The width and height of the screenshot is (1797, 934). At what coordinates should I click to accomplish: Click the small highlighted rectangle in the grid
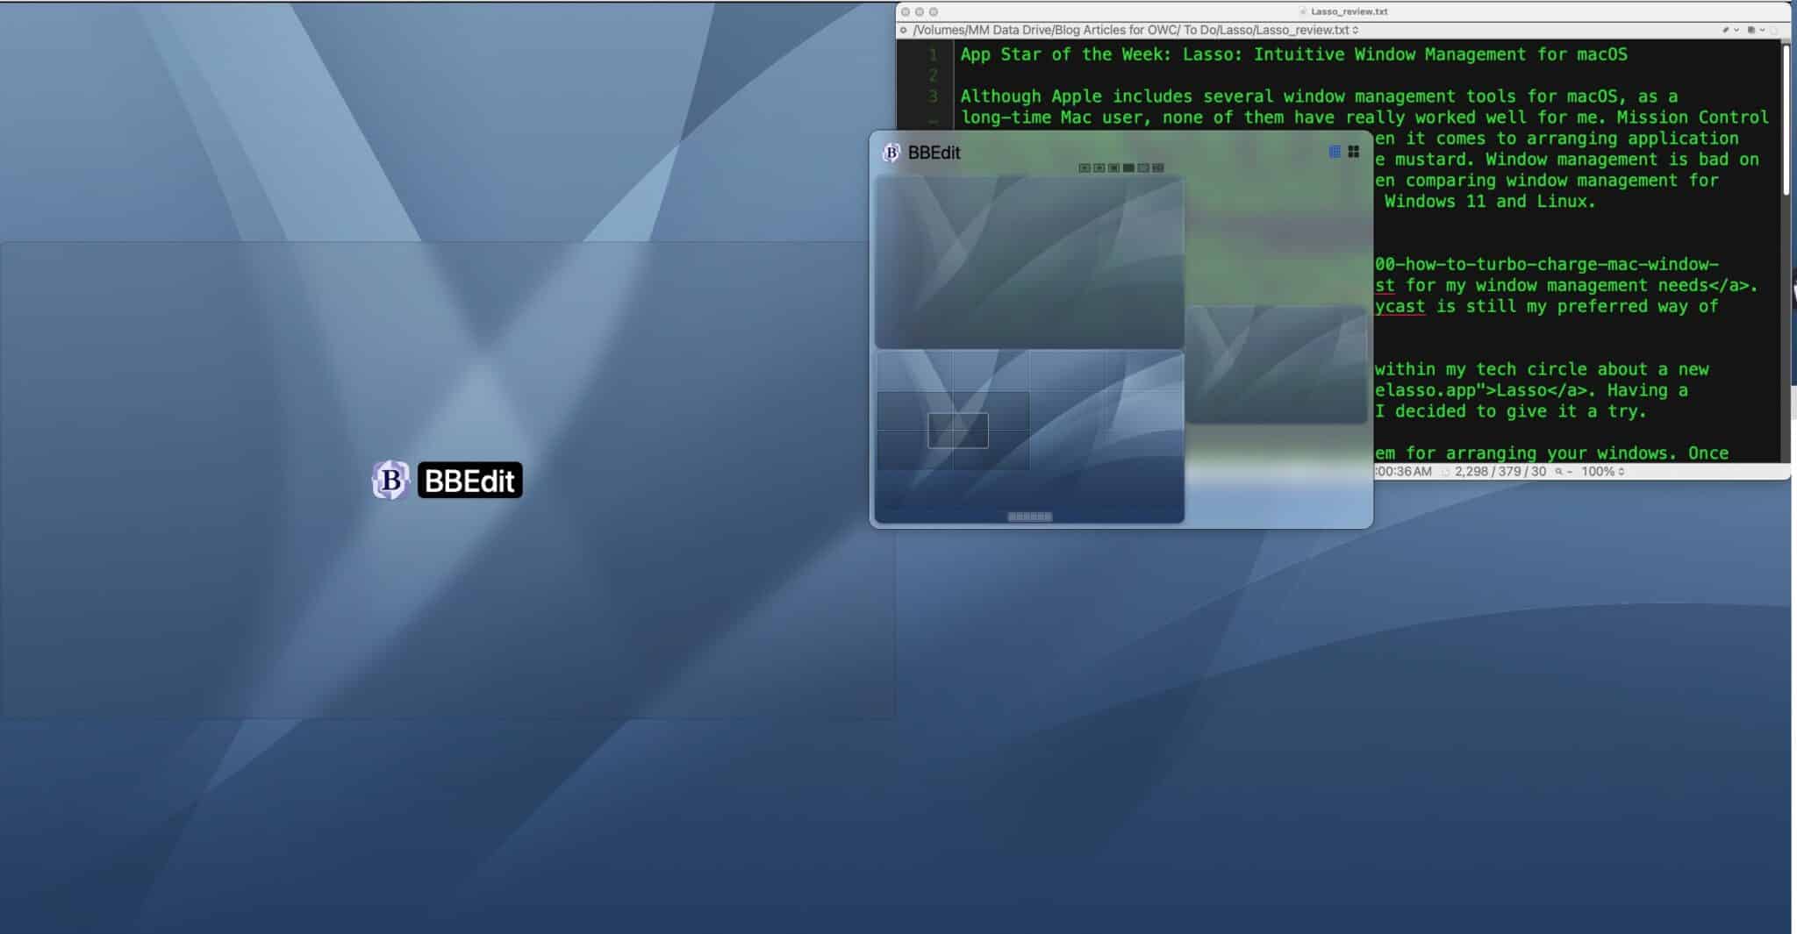(958, 431)
